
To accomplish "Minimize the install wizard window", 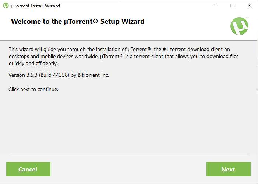I will pyautogui.click(x=215, y=6).
